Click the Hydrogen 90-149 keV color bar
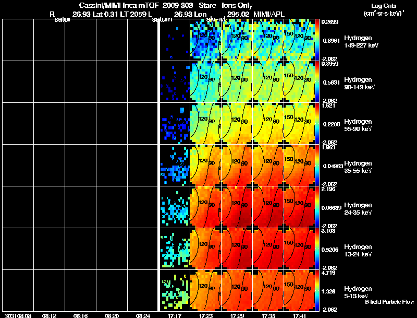 (317, 82)
